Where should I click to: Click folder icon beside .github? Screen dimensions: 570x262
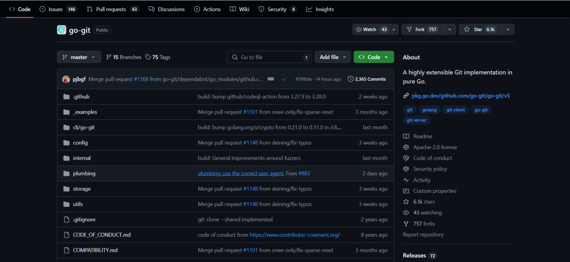tap(66, 97)
